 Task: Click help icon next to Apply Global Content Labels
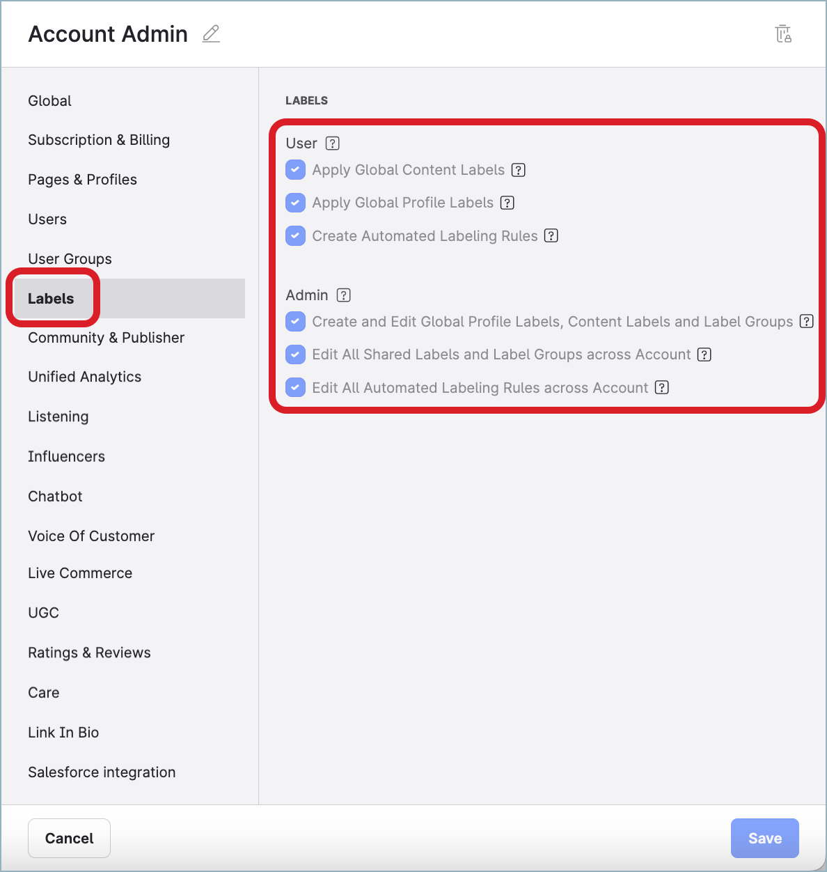518,169
